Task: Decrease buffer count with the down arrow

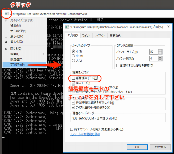Action: (x=160, y=60)
